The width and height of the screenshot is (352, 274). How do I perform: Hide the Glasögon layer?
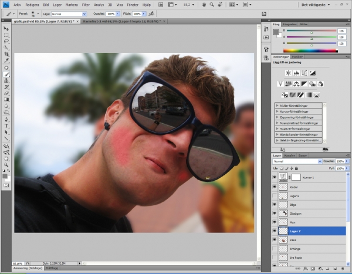[275, 214]
